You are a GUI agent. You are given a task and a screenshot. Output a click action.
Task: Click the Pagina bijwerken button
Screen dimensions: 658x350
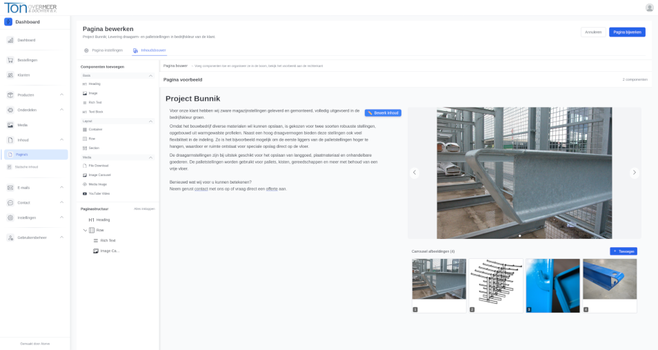[x=626, y=32]
